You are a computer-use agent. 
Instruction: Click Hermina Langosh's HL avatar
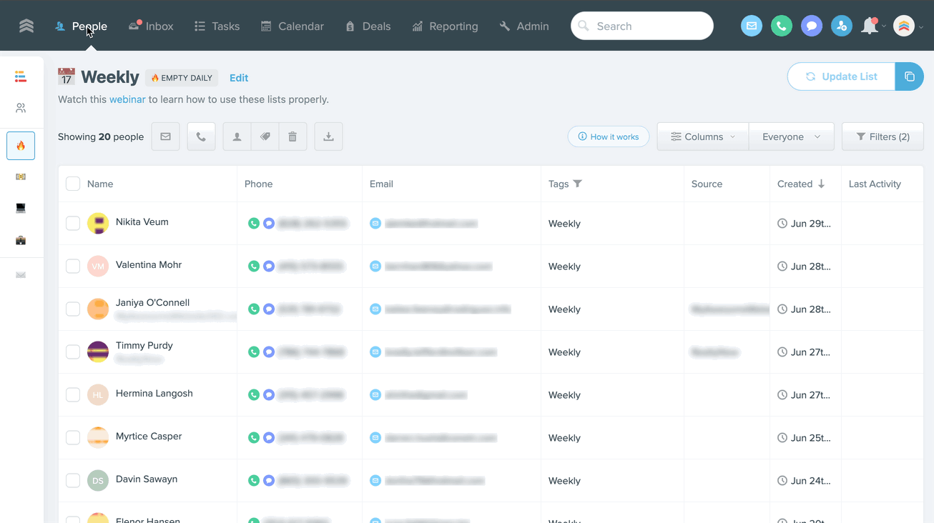click(x=98, y=395)
